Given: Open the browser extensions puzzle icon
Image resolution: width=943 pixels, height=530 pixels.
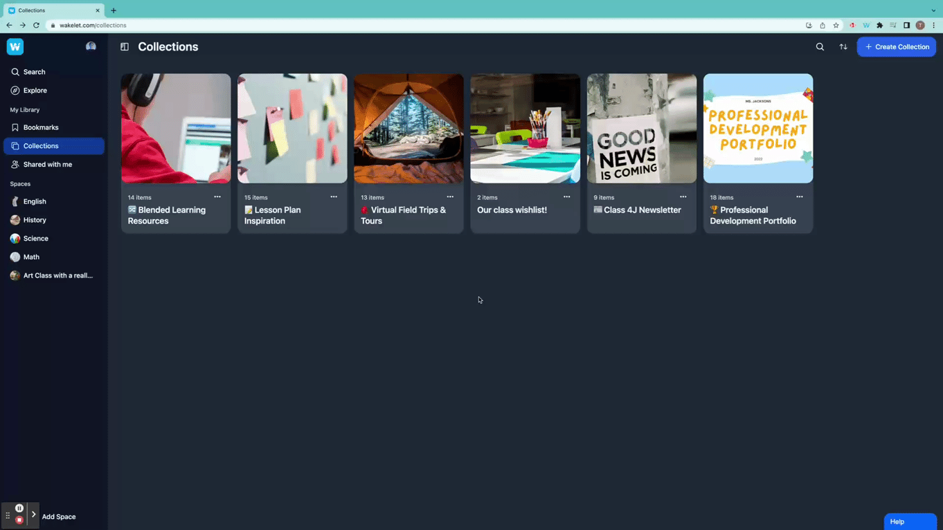Looking at the screenshot, I should (879, 26).
